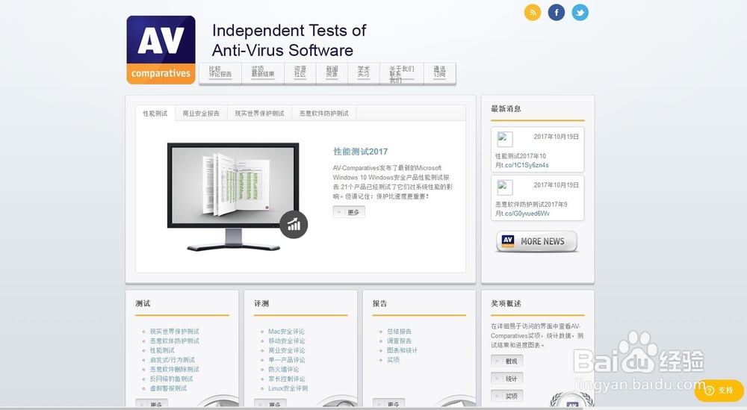Click the 测试 section heading
Viewport: 747px width, 410px height.
(x=143, y=303)
